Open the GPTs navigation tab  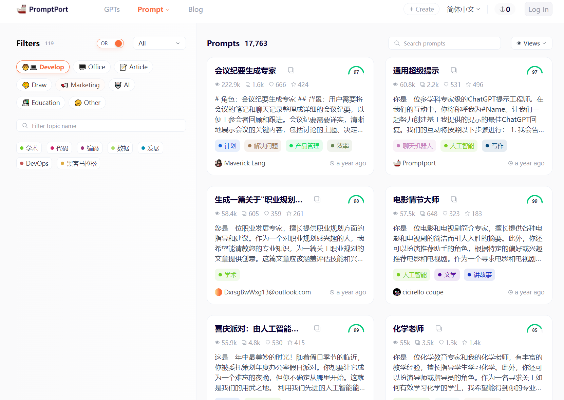[x=112, y=10]
